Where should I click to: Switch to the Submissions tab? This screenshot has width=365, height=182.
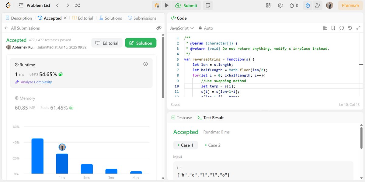click(x=142, y=18)
